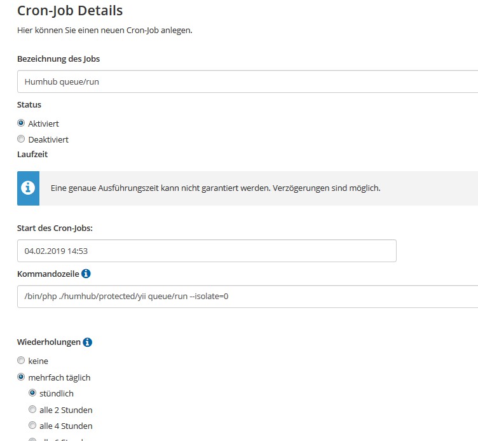Select the Deaktiviert status radio button
Image resolution: width=478 pixels, height=441 pixels.
click(x=21, y=139)
